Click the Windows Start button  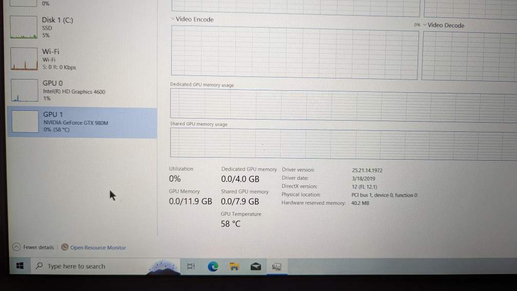(x=20, y=266)
